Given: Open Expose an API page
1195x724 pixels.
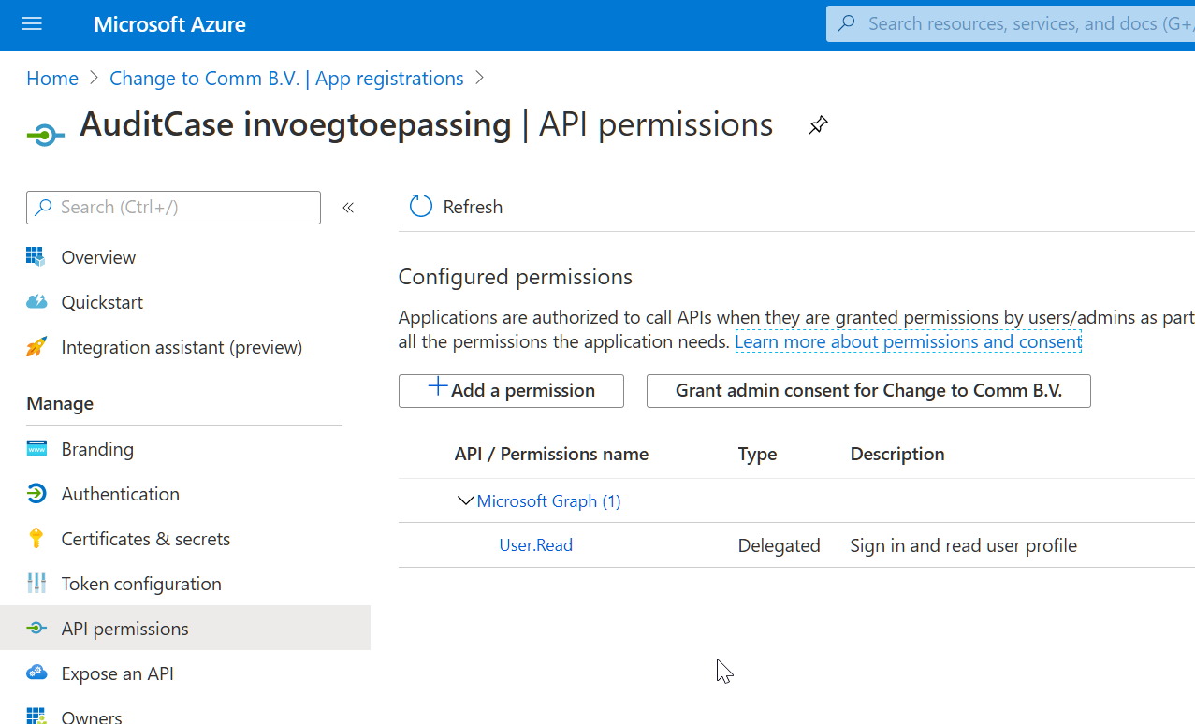Looking at the screenshot, I should (117, 673).
